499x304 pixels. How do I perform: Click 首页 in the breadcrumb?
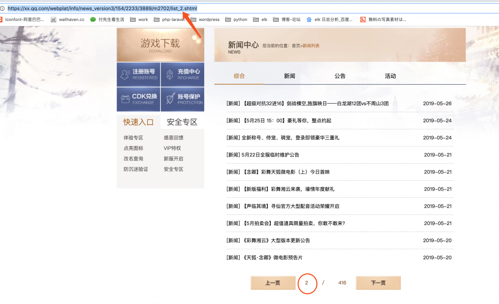296,46
